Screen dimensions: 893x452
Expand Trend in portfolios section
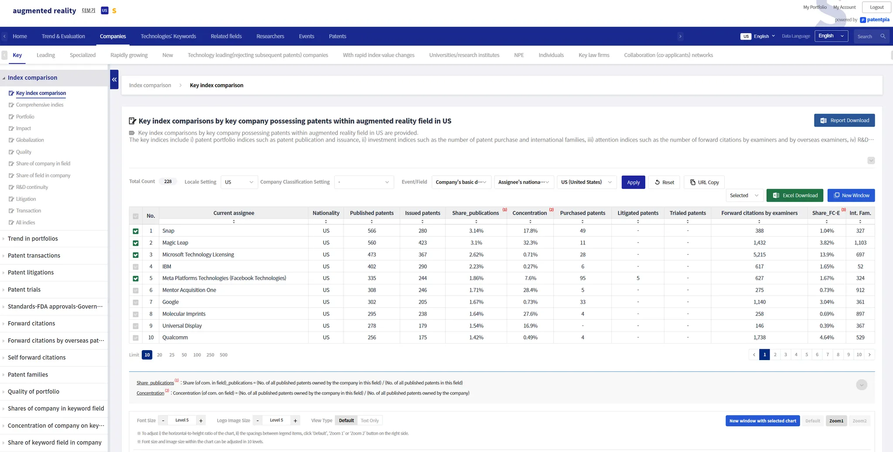tap(33, 239)
